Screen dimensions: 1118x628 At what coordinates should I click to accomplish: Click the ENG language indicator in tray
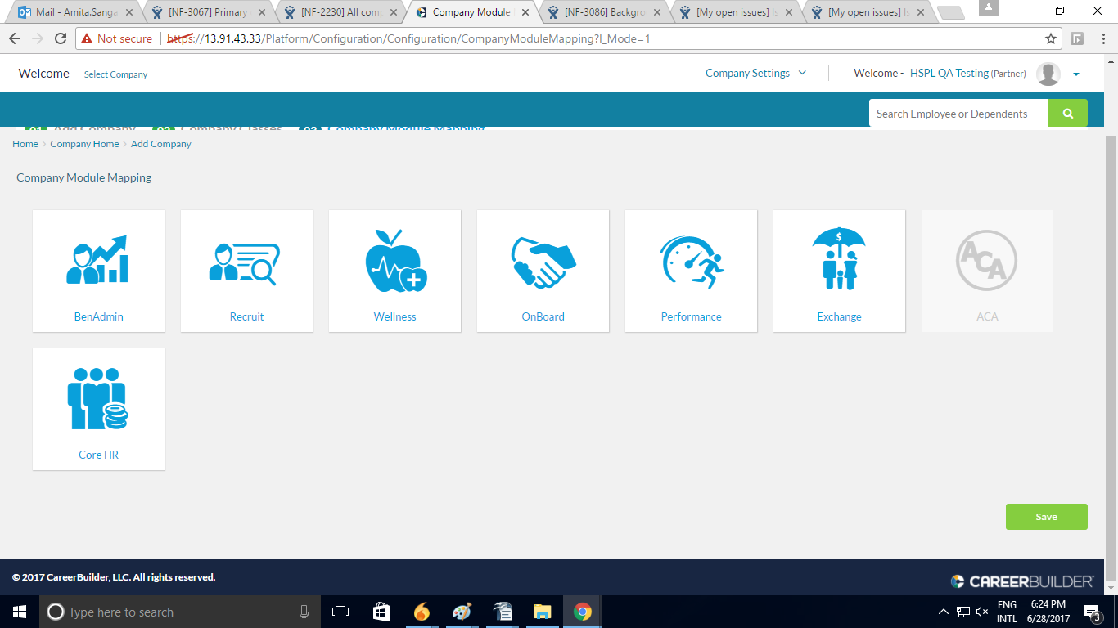1007,605
